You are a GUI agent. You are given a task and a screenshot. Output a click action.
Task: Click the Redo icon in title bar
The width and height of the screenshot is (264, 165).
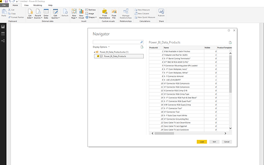click(14, 1)
